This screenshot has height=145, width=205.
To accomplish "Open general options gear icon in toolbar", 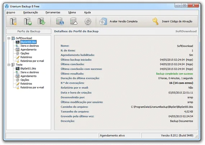I will [x=88, y=22].
